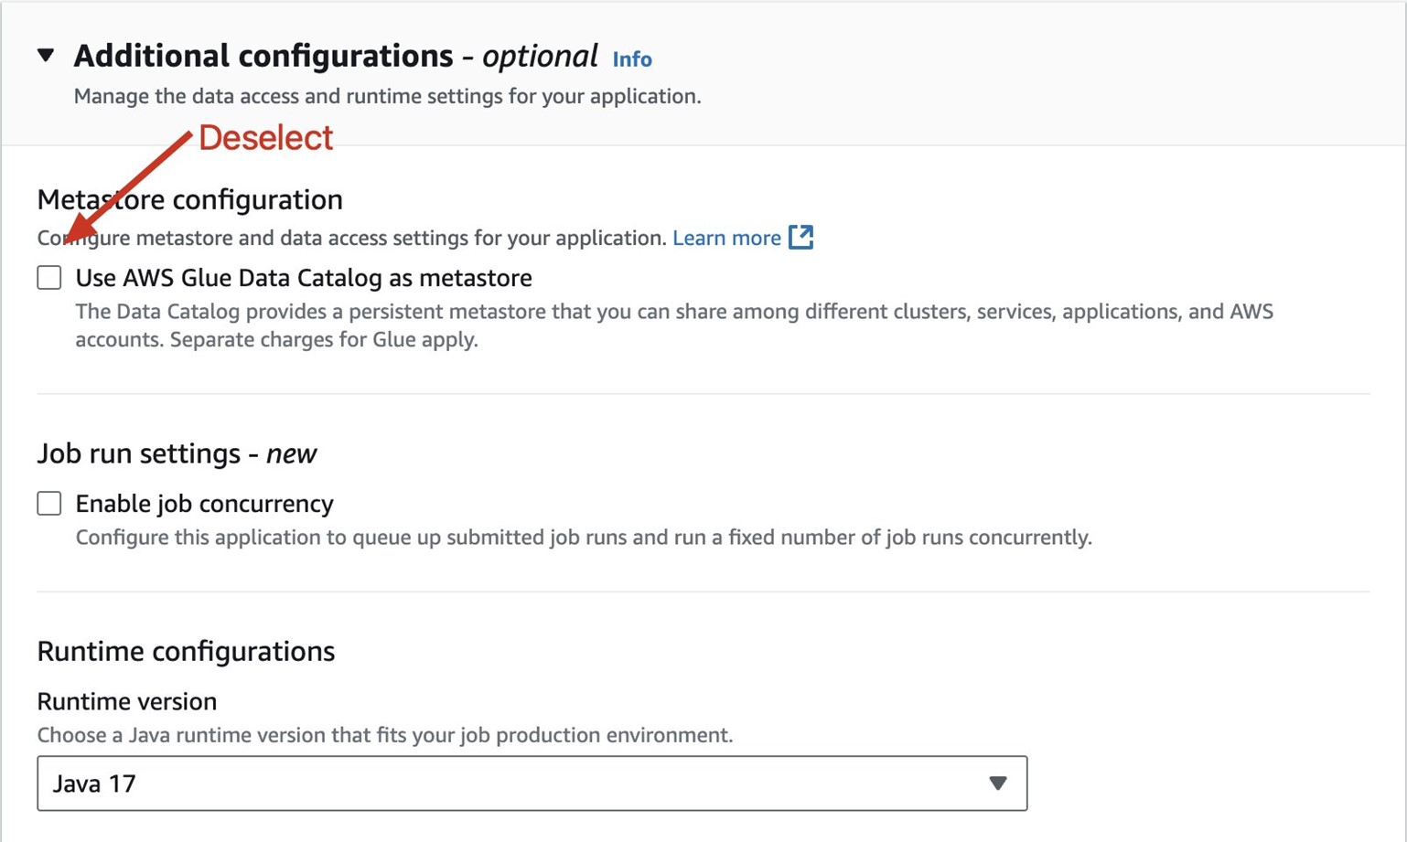
Task: Click the 'Use AWS Glue Data Catalog as metastore' label
Action: click(x=303, y=278)
